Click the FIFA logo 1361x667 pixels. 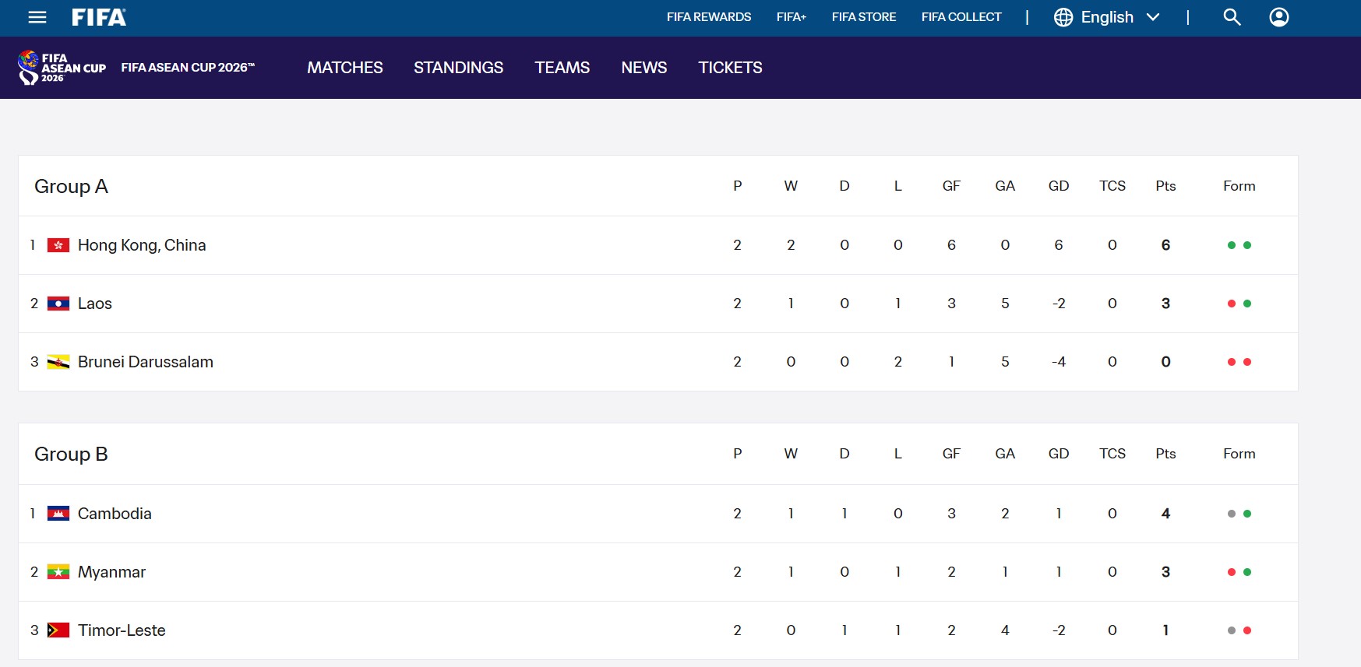pos(99,17)
